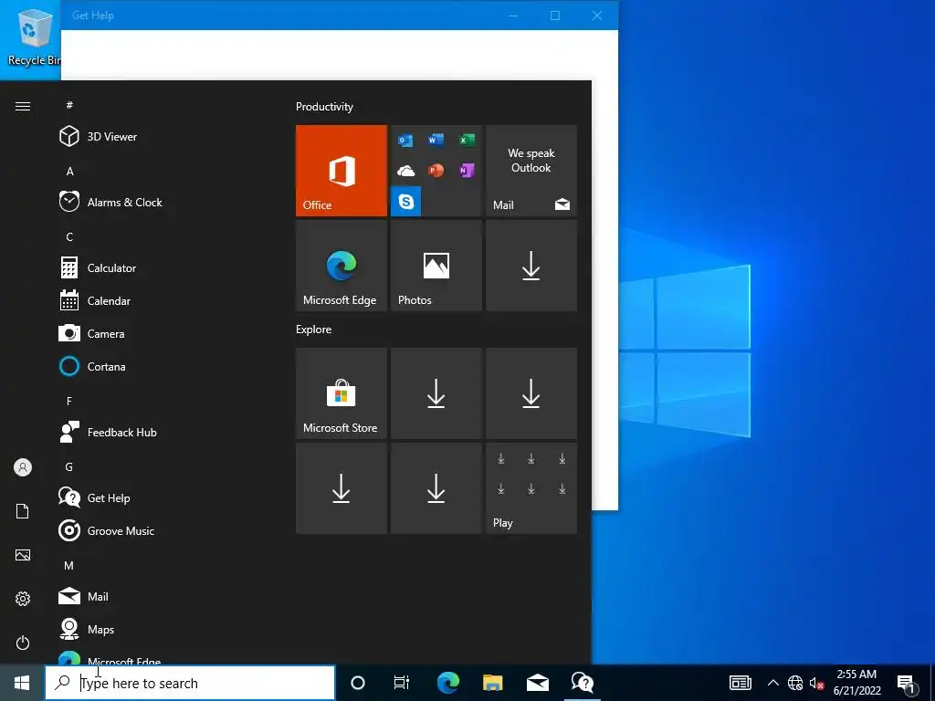The width and height of the screenshot is (935, 701).
Task: Expand the Start menu hamburger navigation
Action: pyautogui.click(x=23, y=106)
